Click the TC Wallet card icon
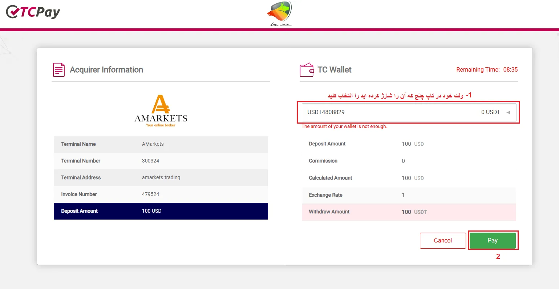This screenshot has width=559, height=289. tap(307, 69)
